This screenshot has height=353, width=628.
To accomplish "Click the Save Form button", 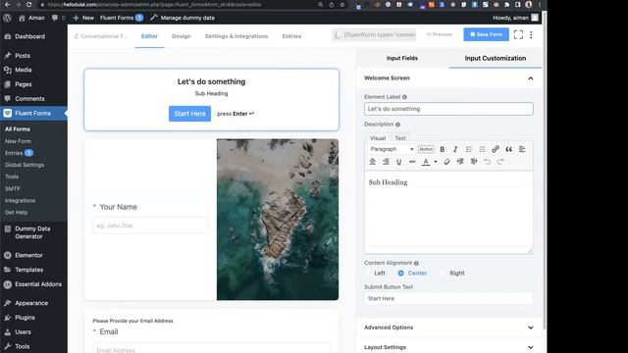I will pos(487,34).
